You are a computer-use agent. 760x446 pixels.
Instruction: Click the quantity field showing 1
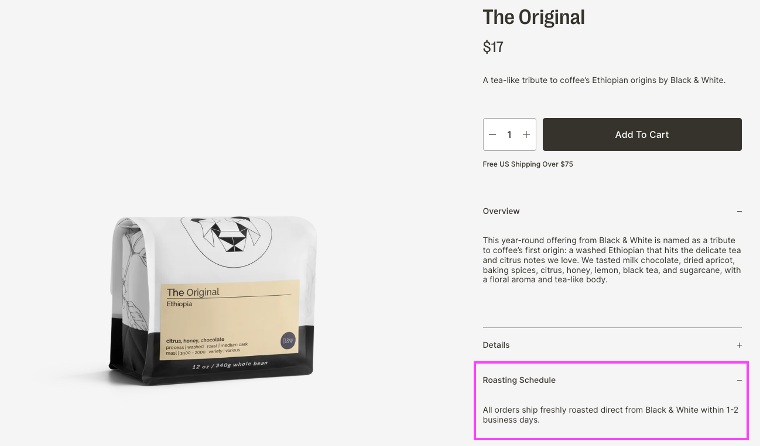(509, 134)
